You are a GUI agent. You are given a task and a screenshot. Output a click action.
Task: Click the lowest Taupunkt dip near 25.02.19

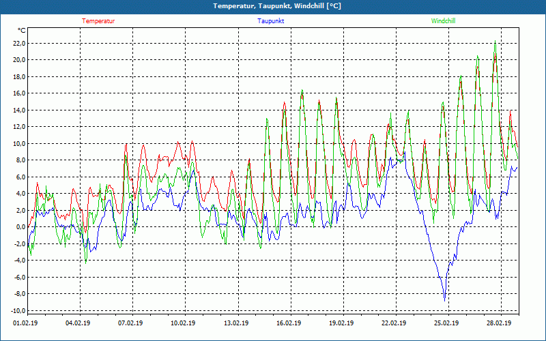pos(445,300)
